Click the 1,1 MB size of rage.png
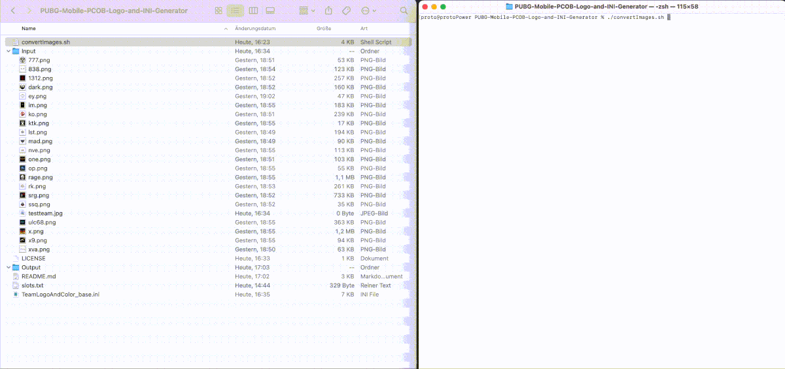The height and width of the screenshot is (369, 785). point(345,177)
